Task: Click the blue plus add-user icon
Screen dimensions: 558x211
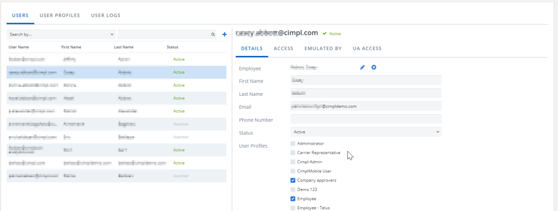Action: (224, 34)
